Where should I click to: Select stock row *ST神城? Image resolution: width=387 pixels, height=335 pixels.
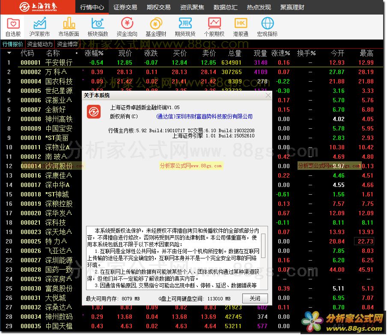(x=57, y=194)
